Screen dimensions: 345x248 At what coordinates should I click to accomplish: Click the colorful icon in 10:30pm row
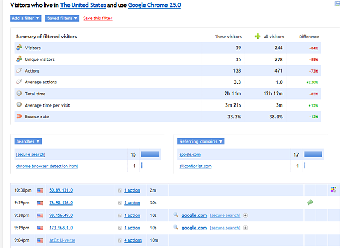click(x=333, y=189)
